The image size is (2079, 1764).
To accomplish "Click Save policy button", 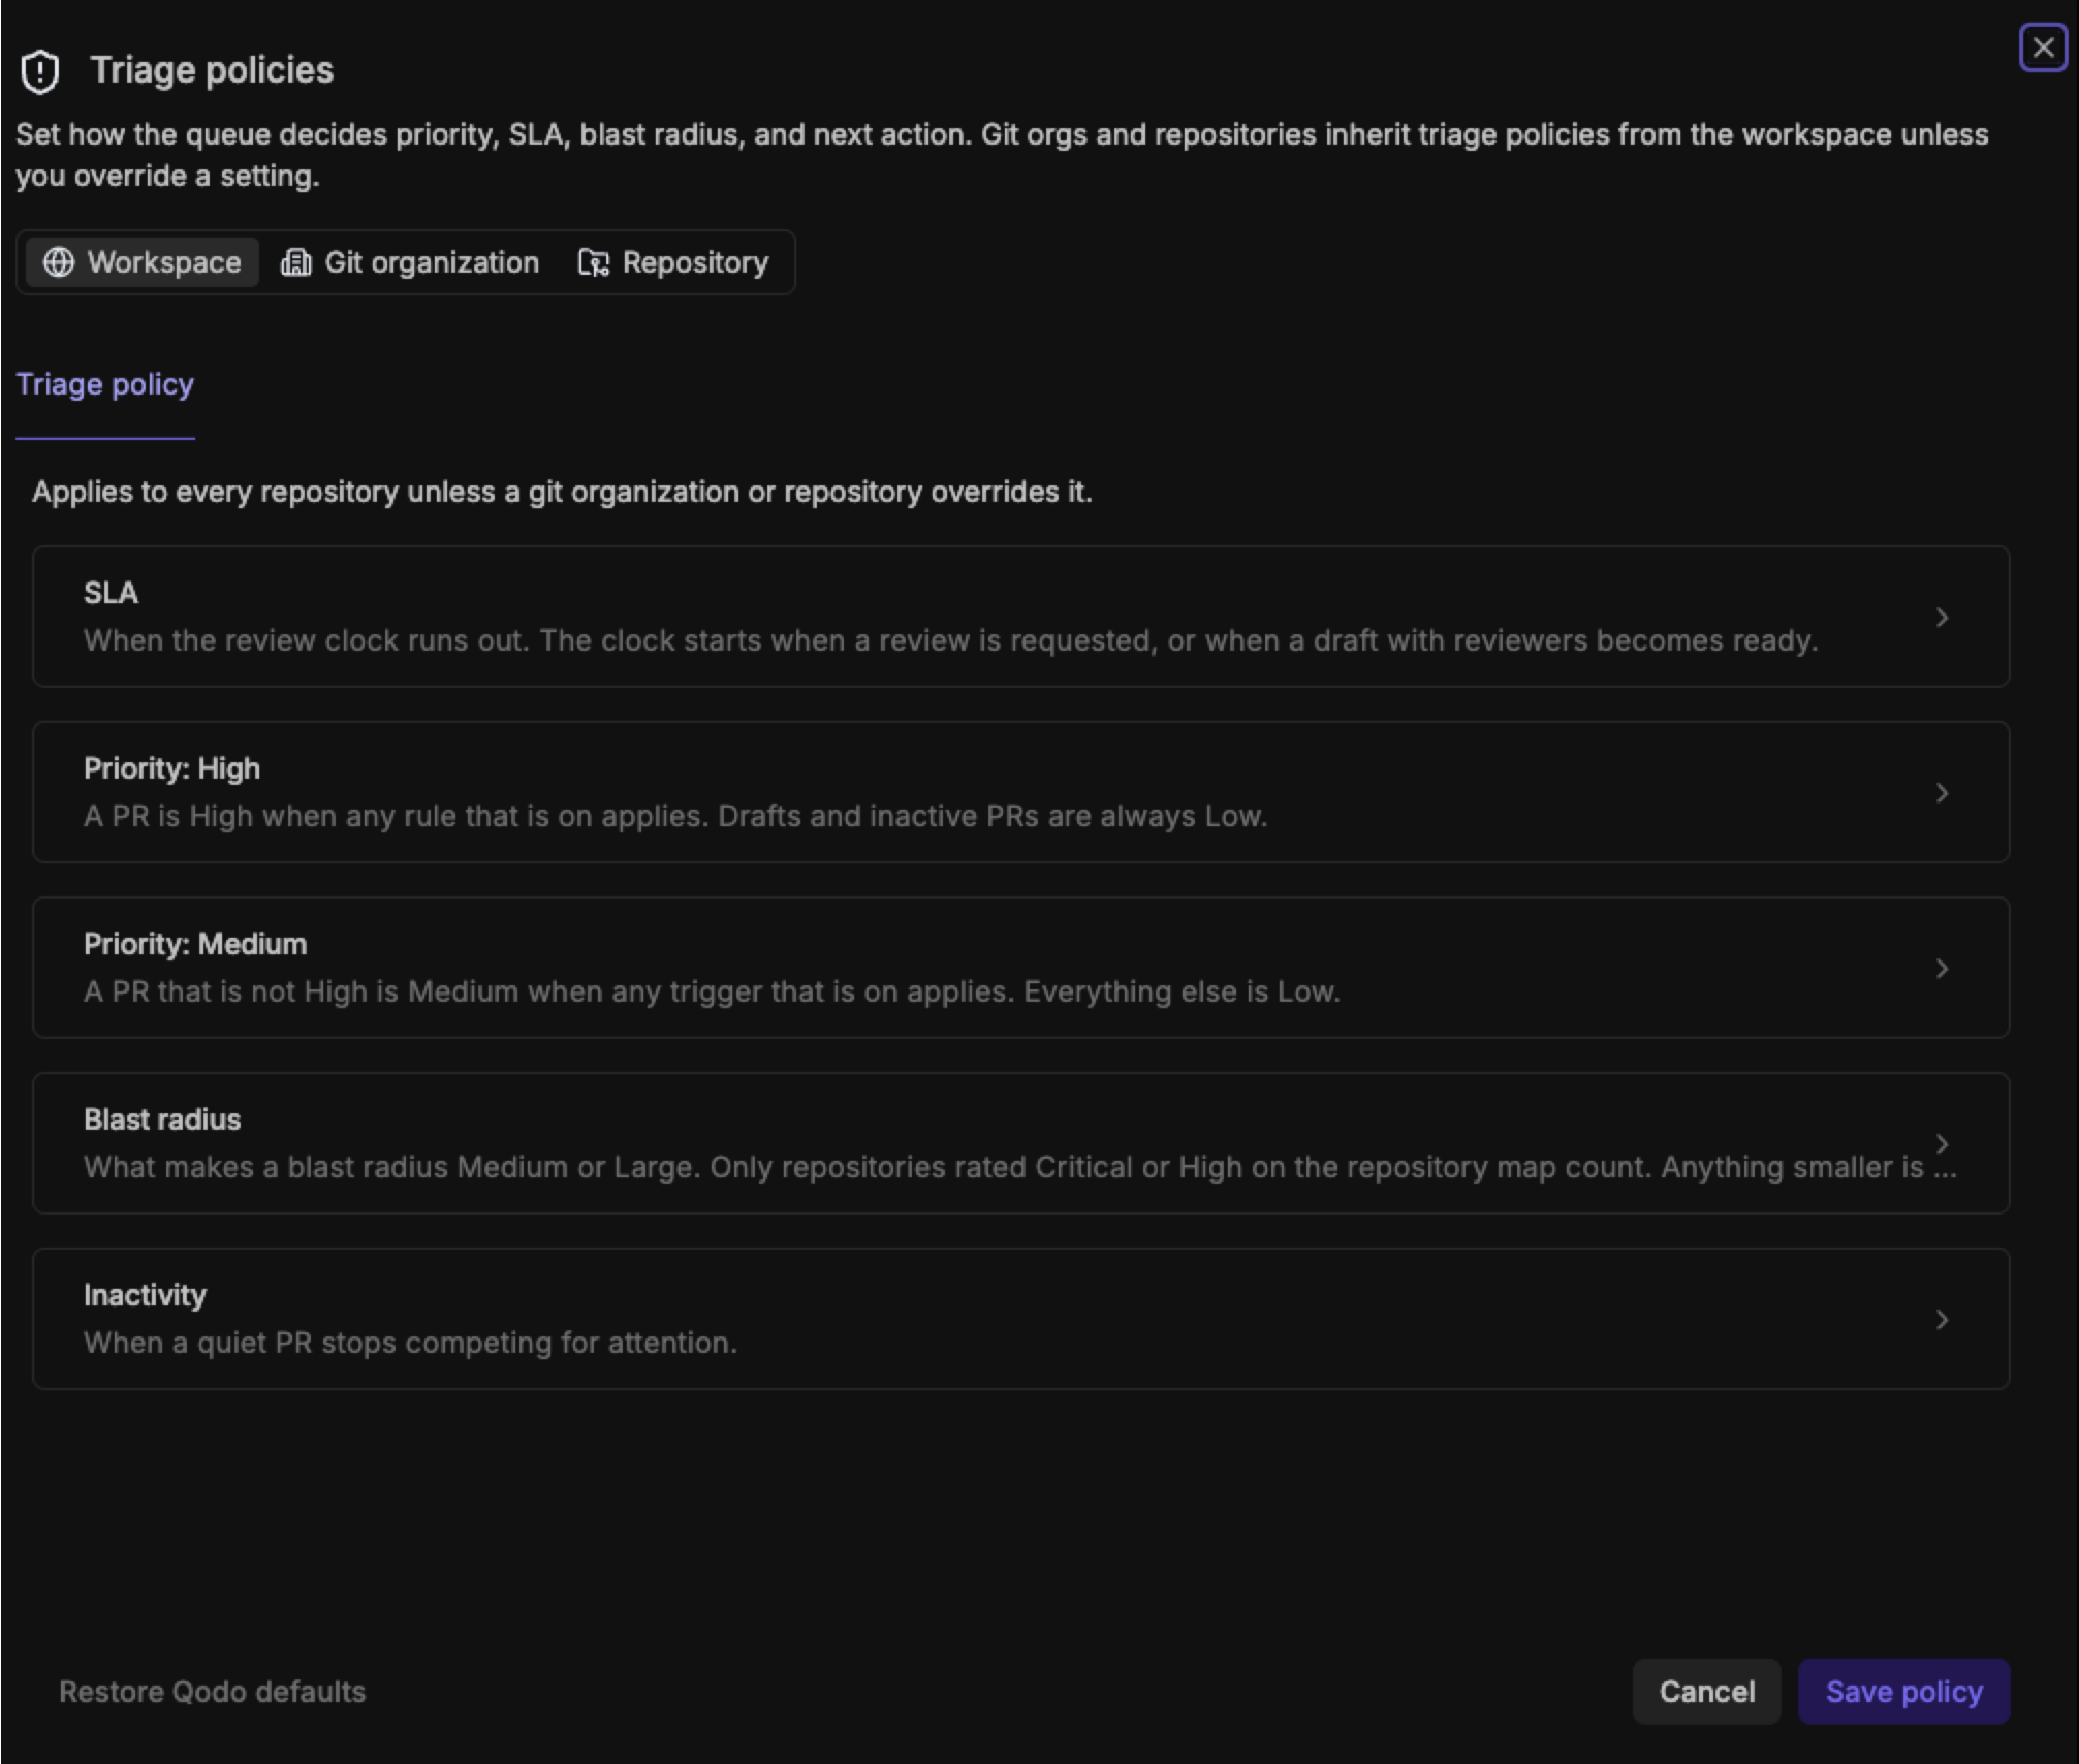I will (1904, 1691).
